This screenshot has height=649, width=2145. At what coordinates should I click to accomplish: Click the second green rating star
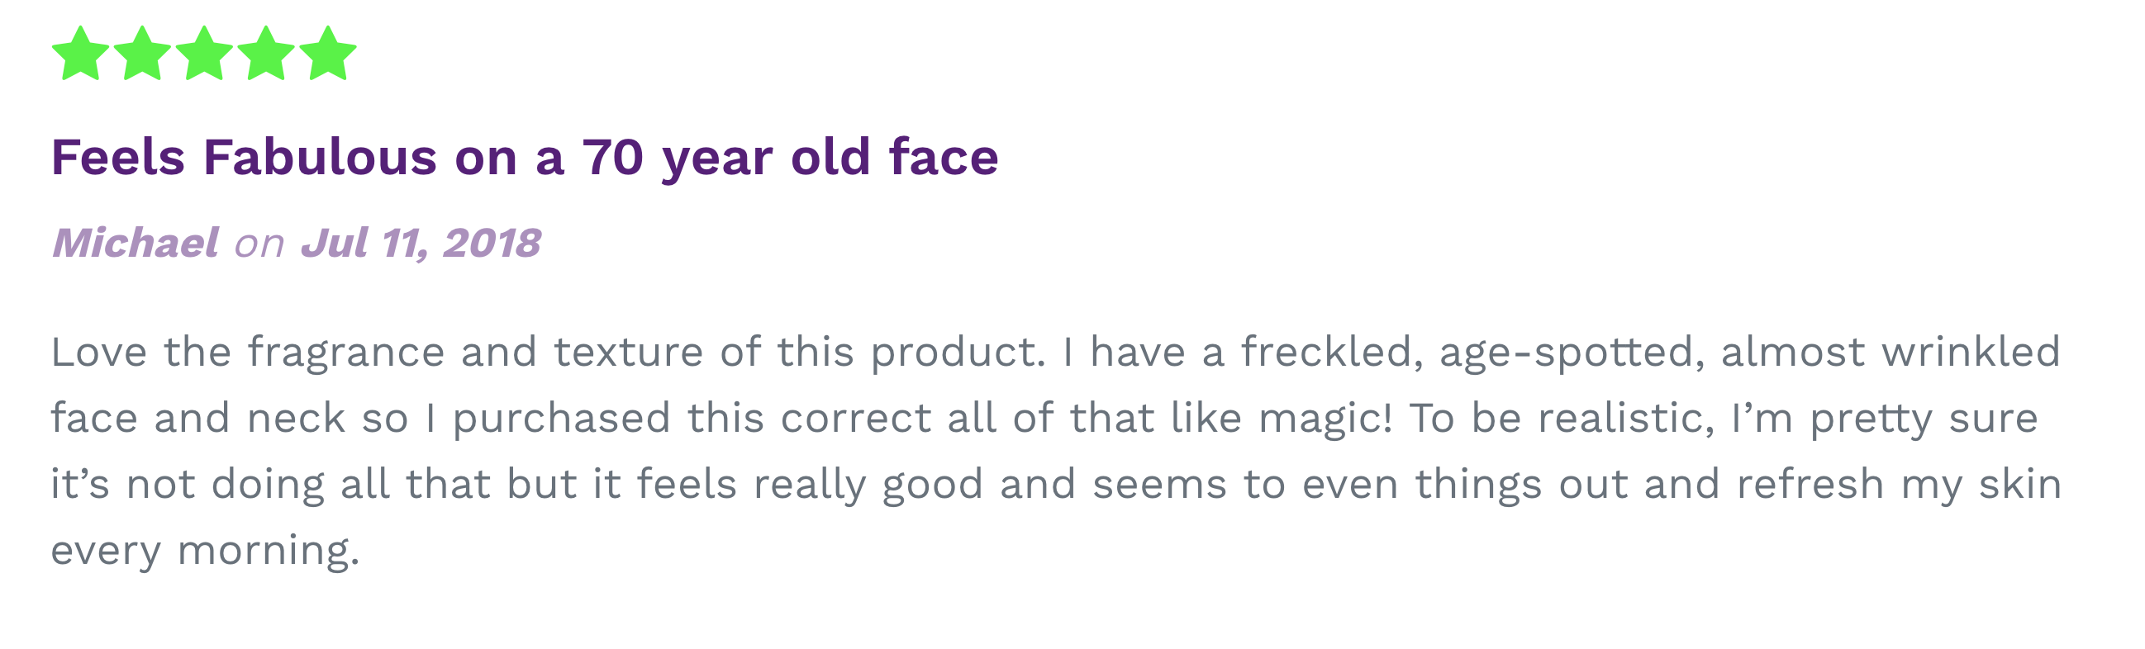141,54
